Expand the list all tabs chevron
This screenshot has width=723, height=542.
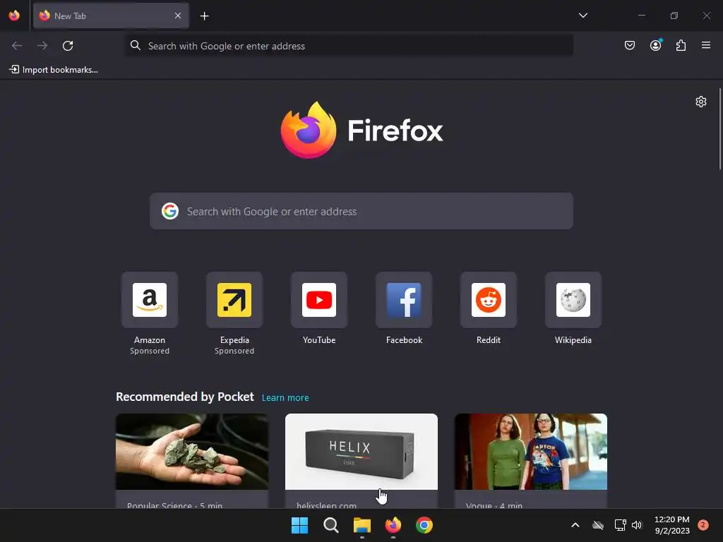coord(582,16)
